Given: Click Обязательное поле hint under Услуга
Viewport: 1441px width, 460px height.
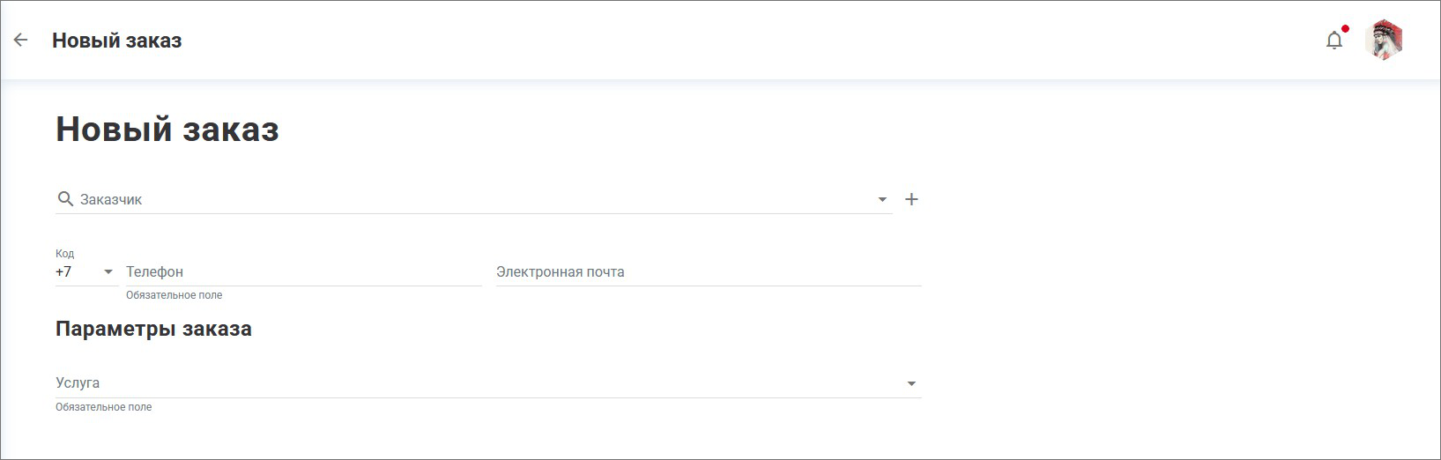Looking at the screenshot, I should [x=103, y=407].
